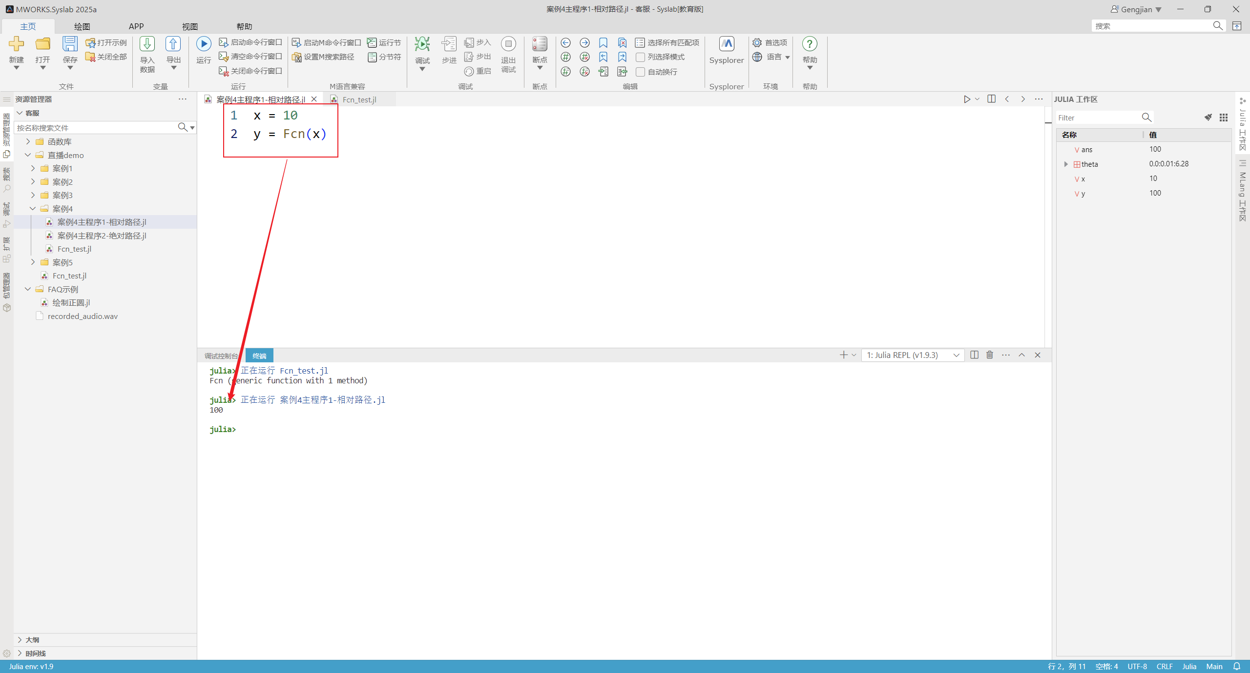1250x673 pixels.
Task: Switch to the APP ribbon tab
Action: pyautogui.click(x=136, y=26)
